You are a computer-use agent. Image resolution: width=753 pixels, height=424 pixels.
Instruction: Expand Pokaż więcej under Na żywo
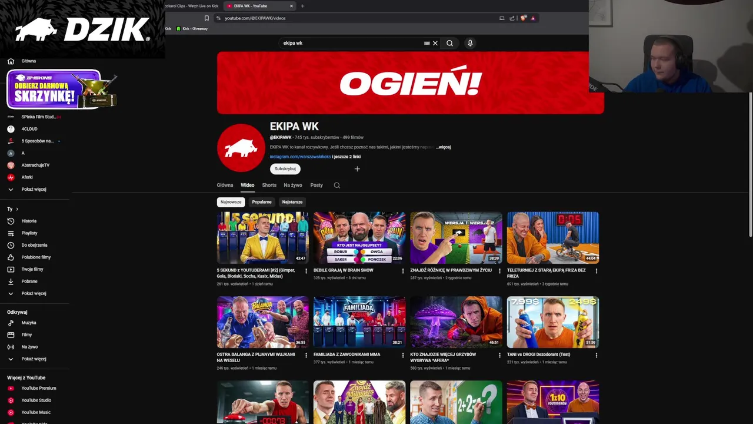point(34,359)
